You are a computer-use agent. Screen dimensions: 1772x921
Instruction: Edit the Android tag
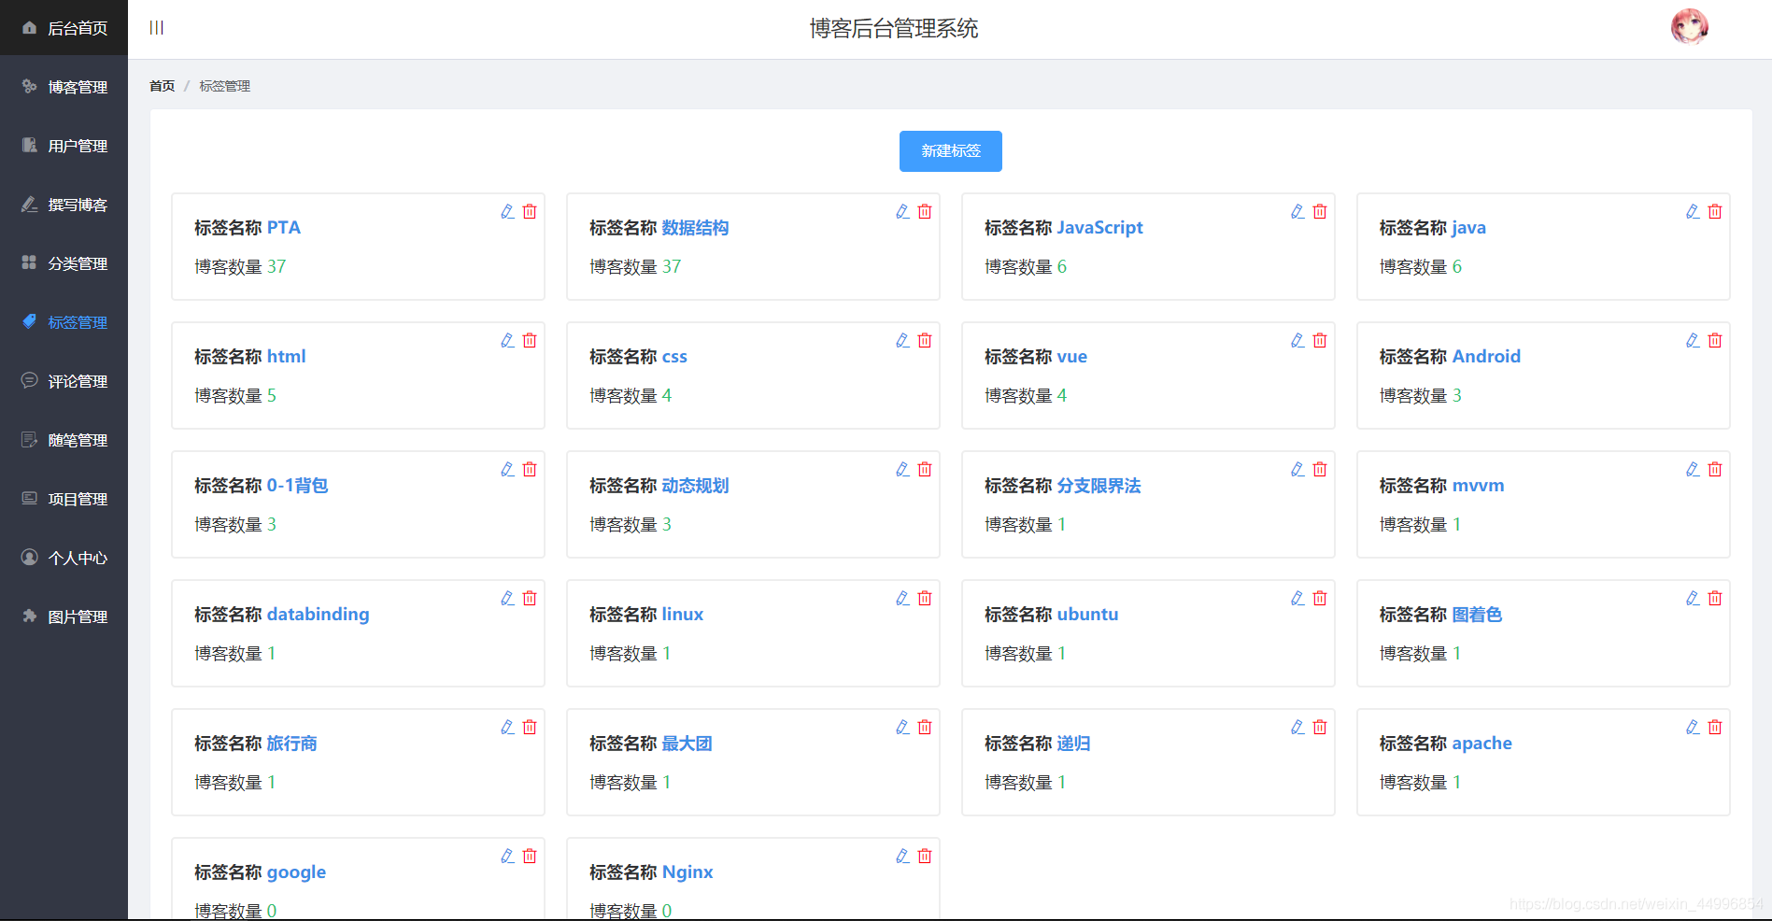1693,340
